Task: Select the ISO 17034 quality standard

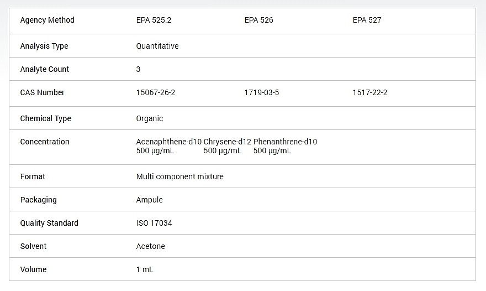Action: tap(154, 224)
